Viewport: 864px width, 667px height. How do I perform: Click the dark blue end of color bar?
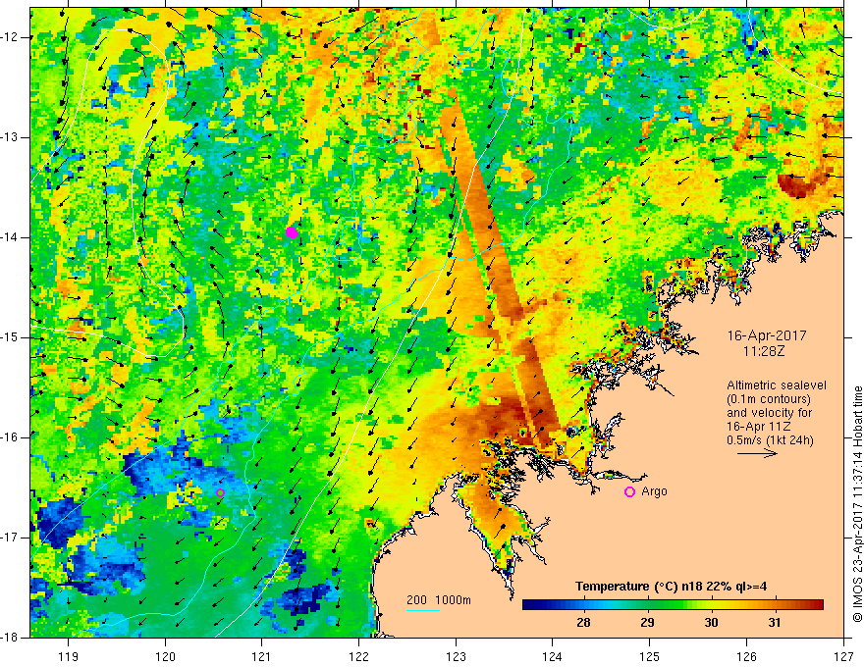point(530,605)
